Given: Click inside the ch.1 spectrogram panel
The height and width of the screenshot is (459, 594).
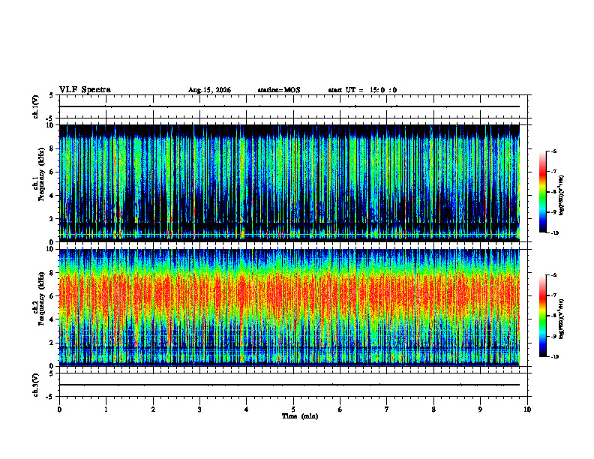Looking at the screenshot, I should [289, 183].
